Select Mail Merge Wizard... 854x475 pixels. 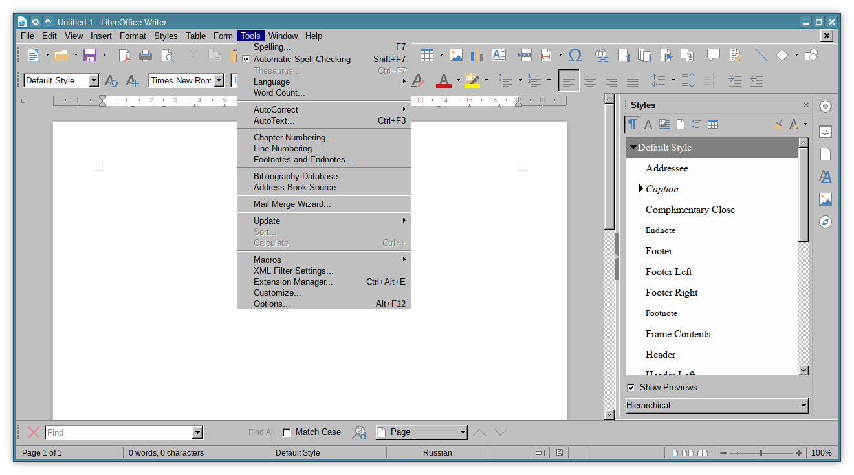point(323,204)
